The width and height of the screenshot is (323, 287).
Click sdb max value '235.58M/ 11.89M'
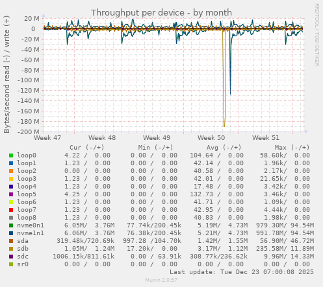point(285,249)
